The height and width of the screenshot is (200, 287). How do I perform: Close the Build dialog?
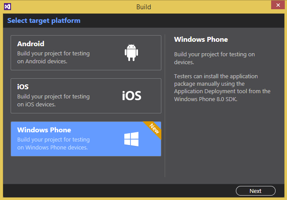(278, 5)
